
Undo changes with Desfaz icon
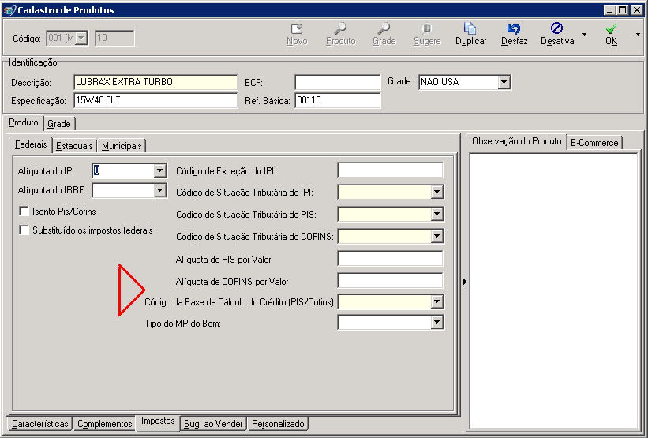[x=514, y=29]
